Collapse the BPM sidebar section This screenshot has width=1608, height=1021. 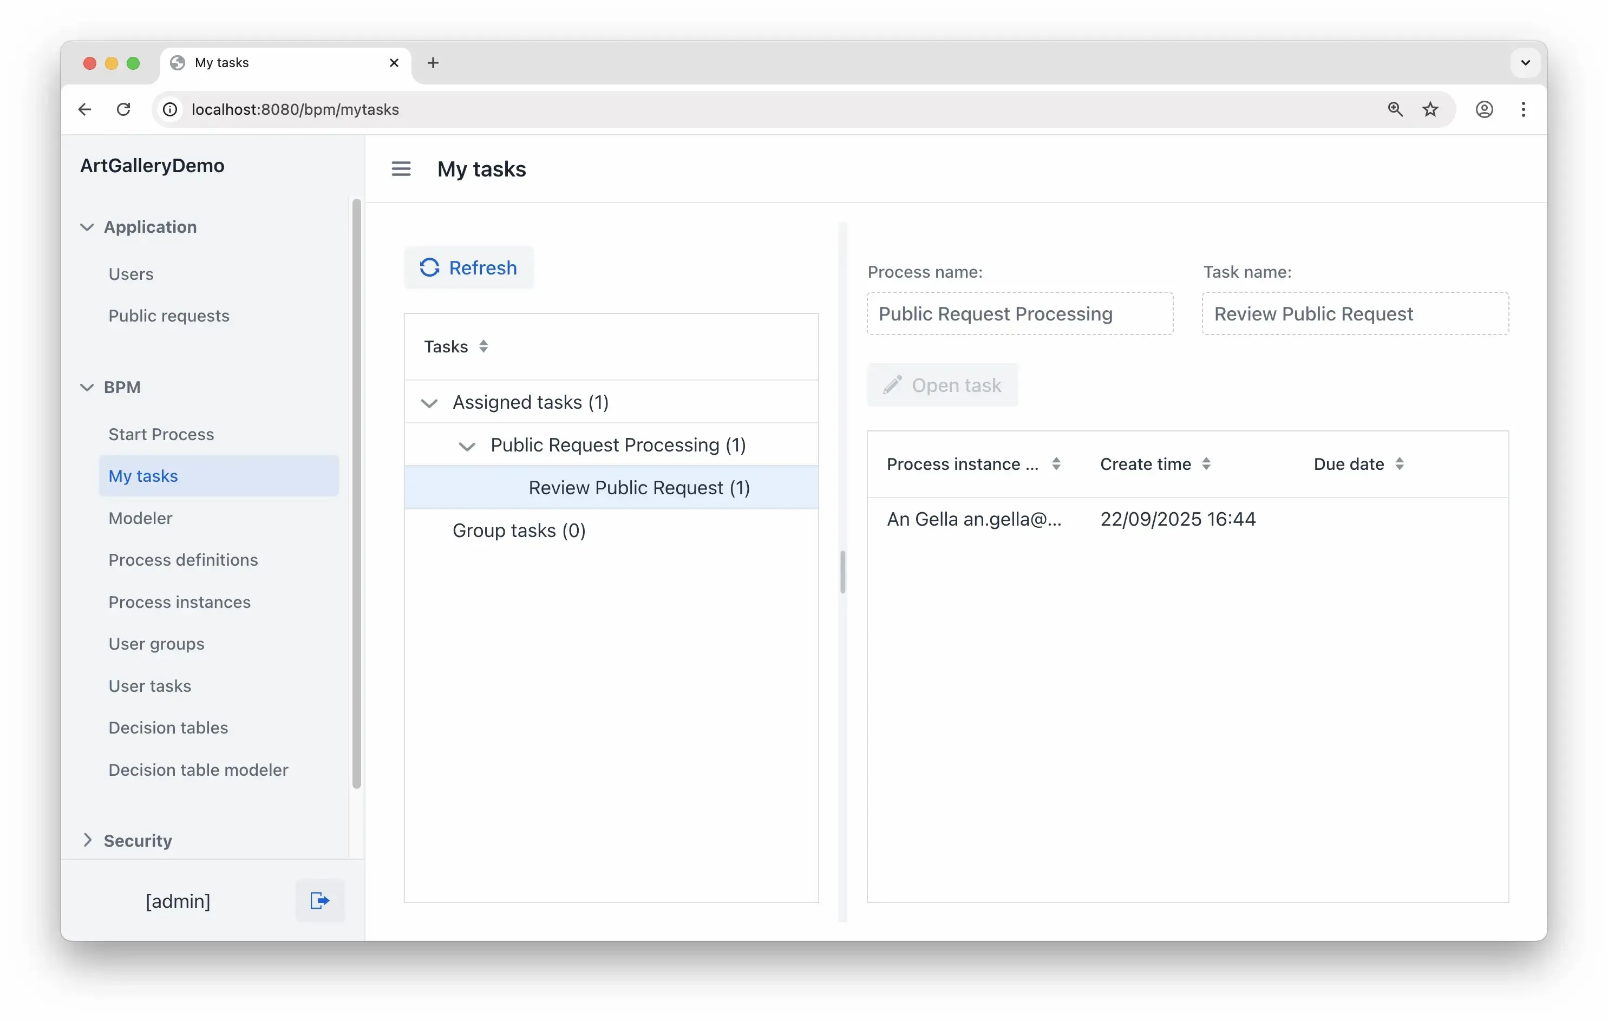coord(87,387)
